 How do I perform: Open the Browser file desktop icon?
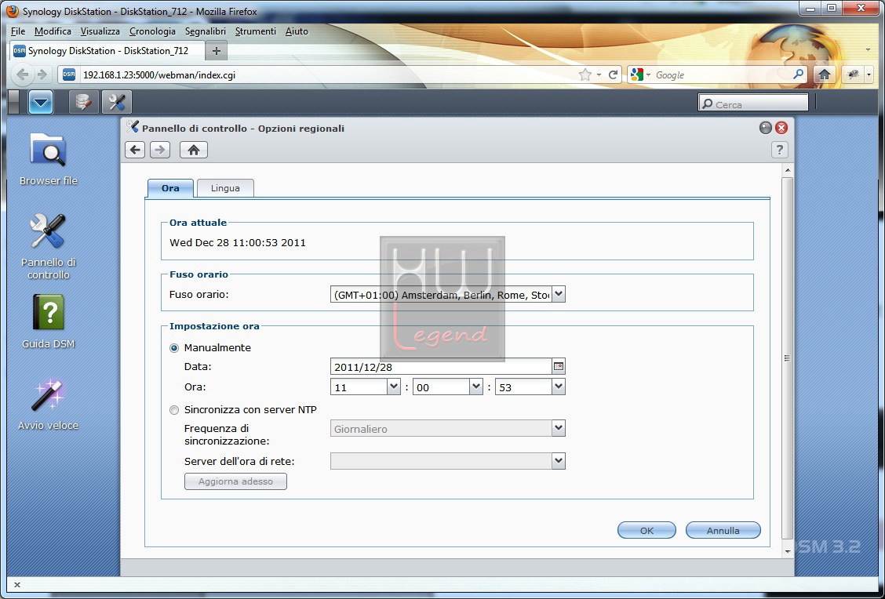pyautogui.click(x=49, y=159)
